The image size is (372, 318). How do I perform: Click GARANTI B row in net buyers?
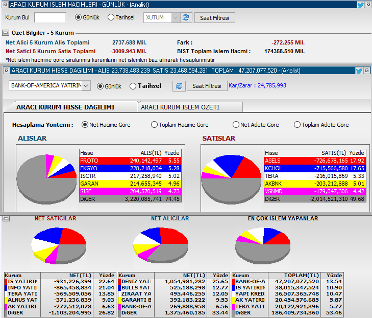click(x=174, y=300)
